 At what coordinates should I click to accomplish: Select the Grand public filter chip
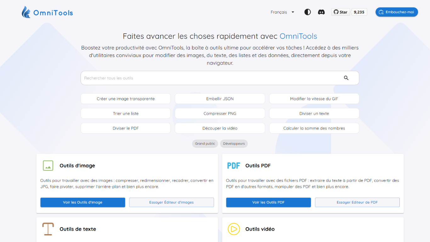tap(205, 144)
